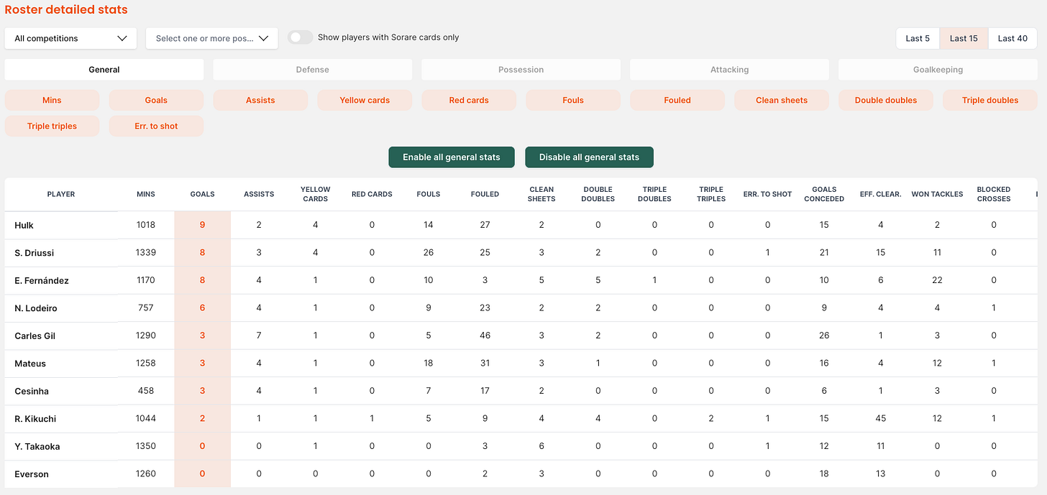
Task: Sort table by PLAYER column header
Action: point(61,194)
